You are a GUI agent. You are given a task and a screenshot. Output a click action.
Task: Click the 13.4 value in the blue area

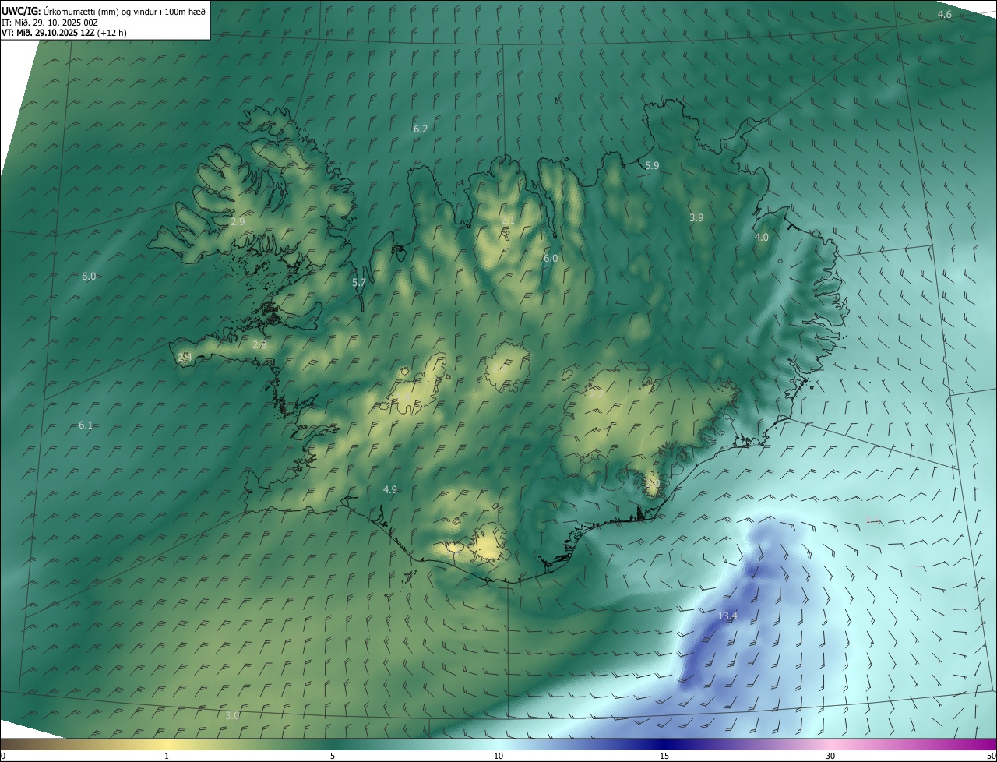[x=727, y=616]
